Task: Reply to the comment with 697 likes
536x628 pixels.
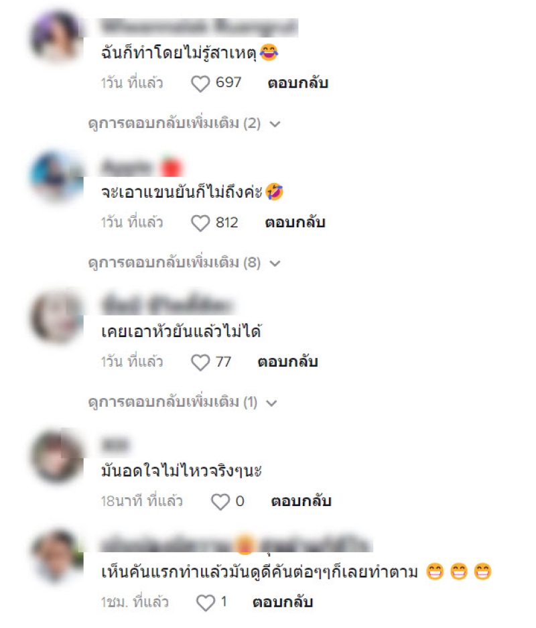Action: pyautogui.click(x=298, y=83)
